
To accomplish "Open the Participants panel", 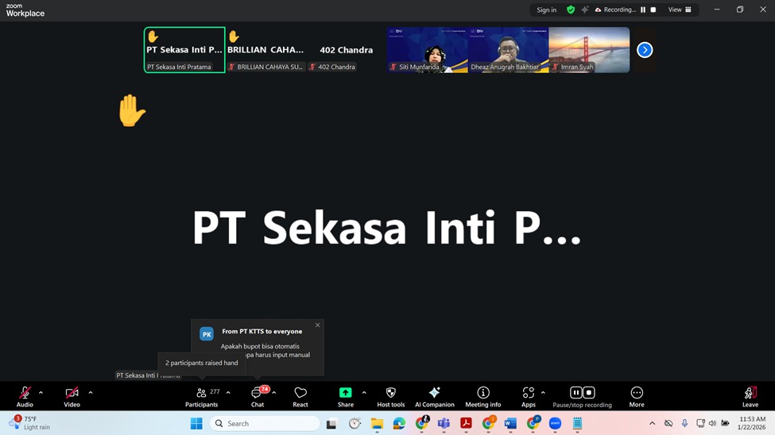I will point(202,396).
